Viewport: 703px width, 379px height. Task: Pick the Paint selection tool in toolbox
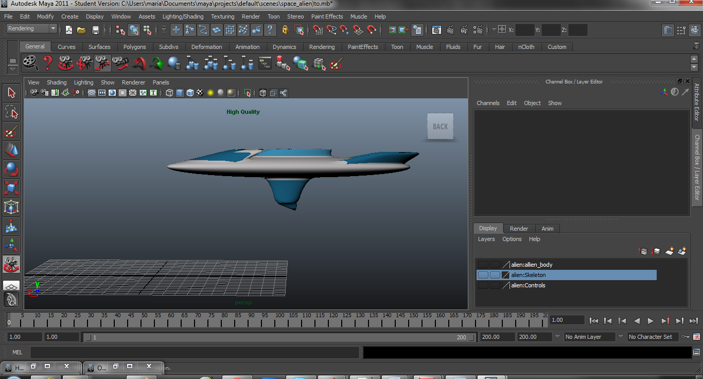11,131
